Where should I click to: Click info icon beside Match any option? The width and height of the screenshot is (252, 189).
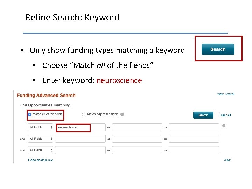[x=122, y=114]
